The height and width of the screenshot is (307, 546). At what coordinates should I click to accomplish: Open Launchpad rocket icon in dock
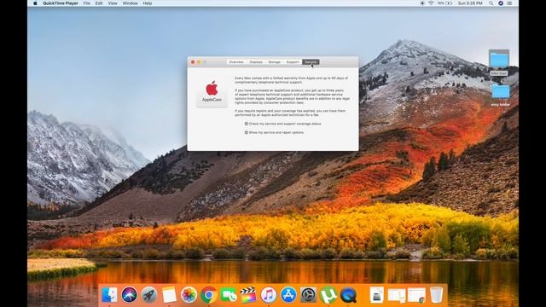point(149,295)
